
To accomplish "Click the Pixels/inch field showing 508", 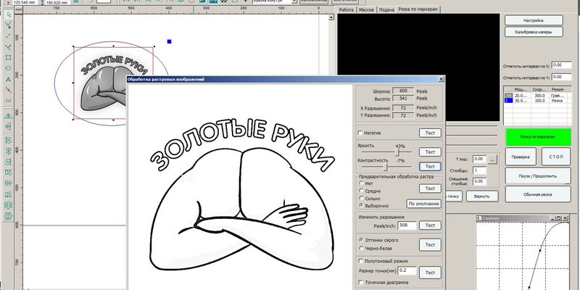I will pos(407,225).
